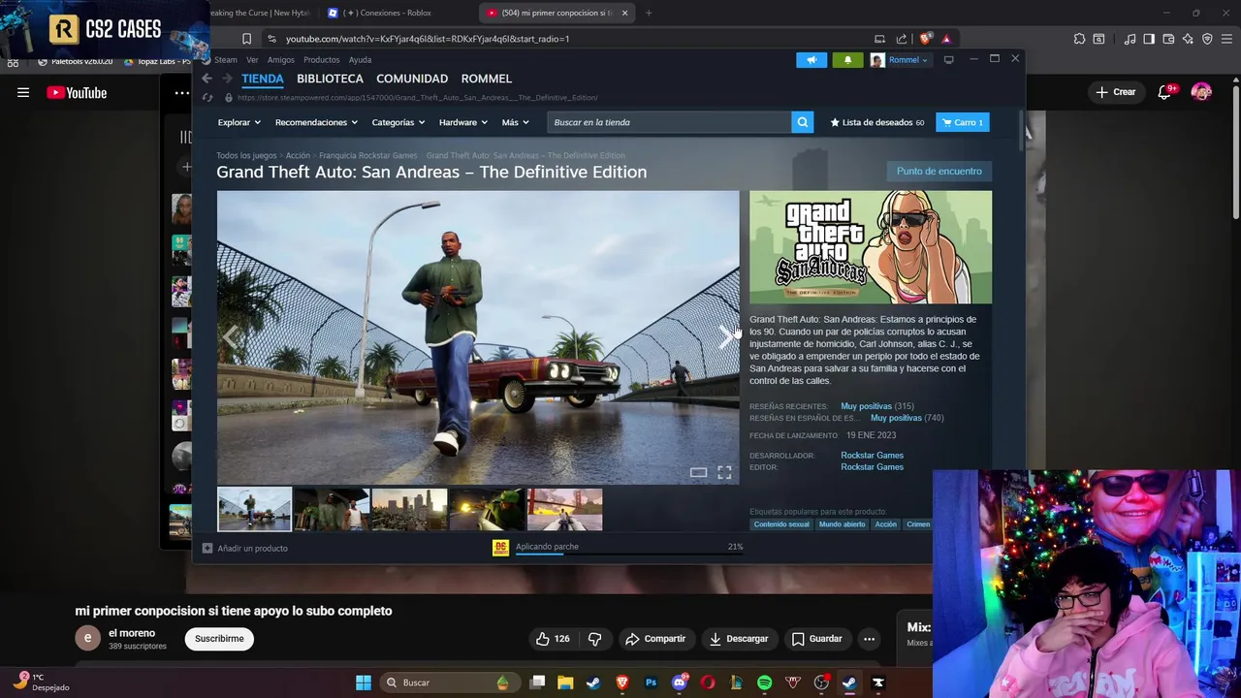This screenshot has height=698, width=1241.
Task: Click the Brave media control music icon
Action: click(x=1130, y=39)
